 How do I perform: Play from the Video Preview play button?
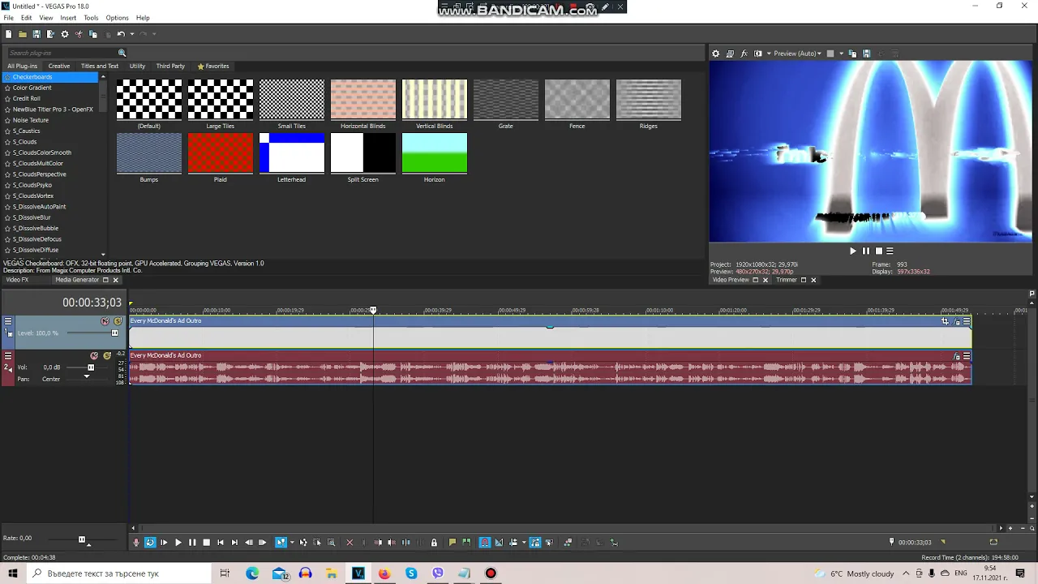coord(852,251)
